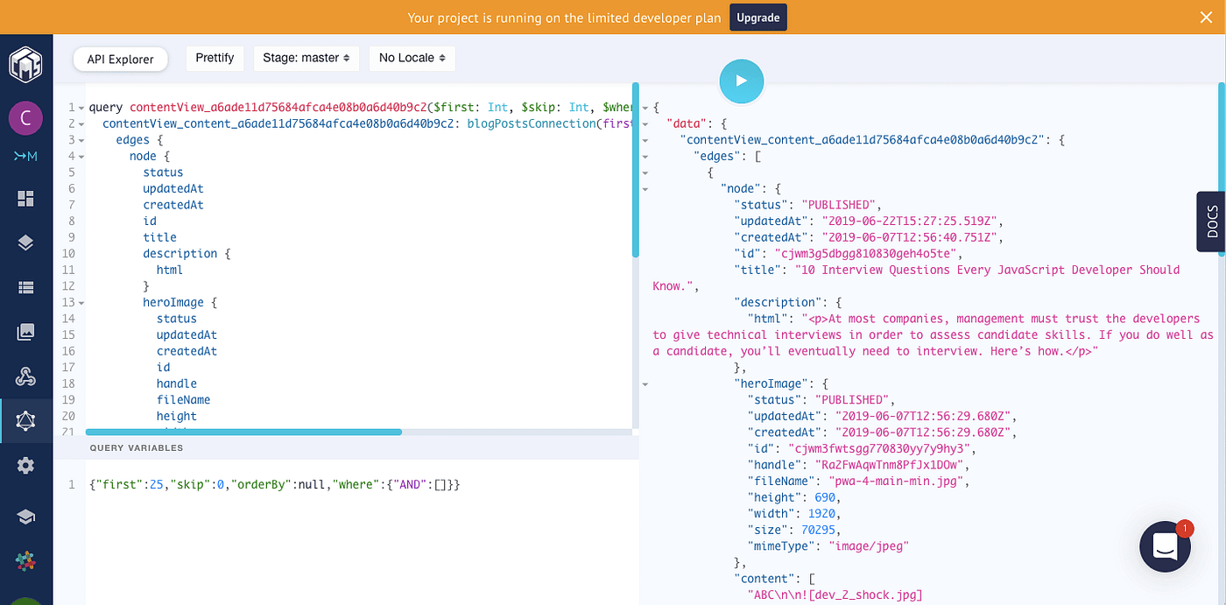This screenshot has width=1226, height=605.
Task: Fold the description block on line 10
Action: (x=81, y=253)
